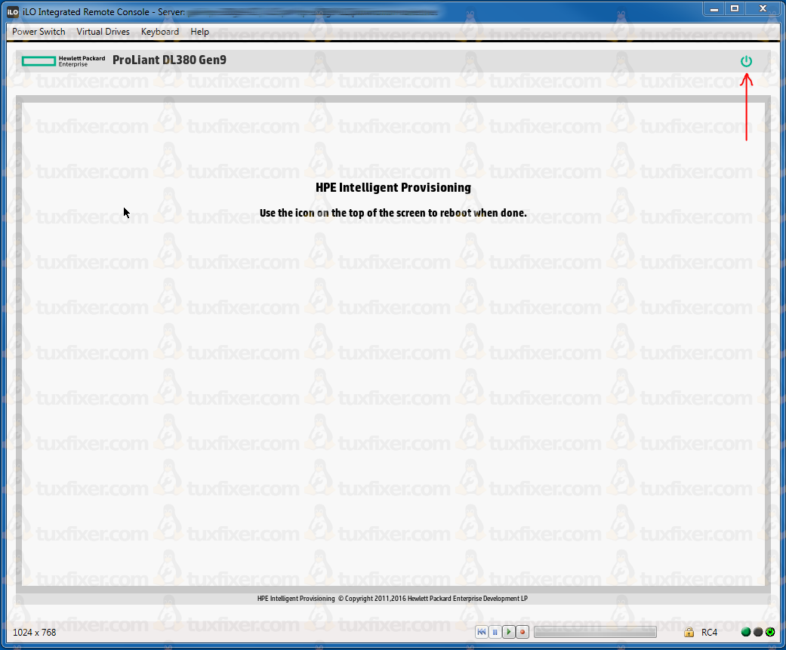Click the padlock encryption status icon
This screenshot has width=786, height=650.
(689, 632)
